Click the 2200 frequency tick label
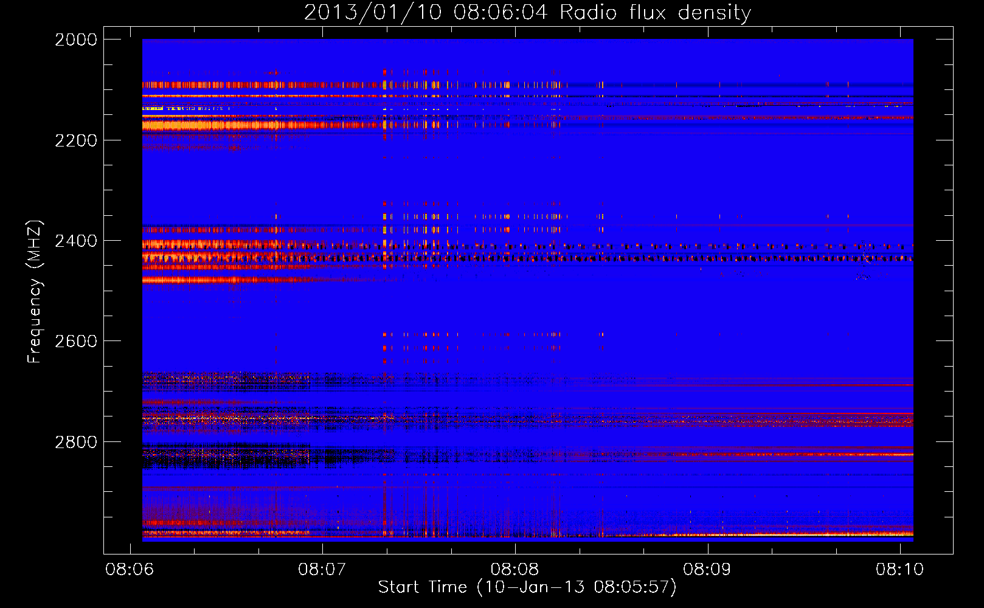 76,140
